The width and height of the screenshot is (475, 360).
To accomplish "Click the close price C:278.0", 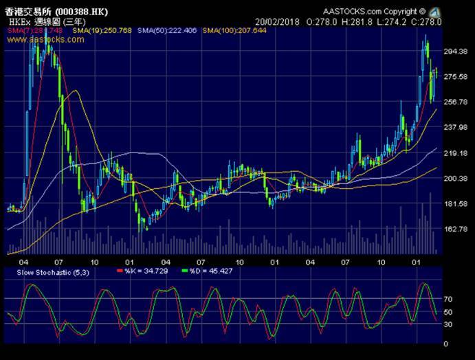I will click(426, 22).
